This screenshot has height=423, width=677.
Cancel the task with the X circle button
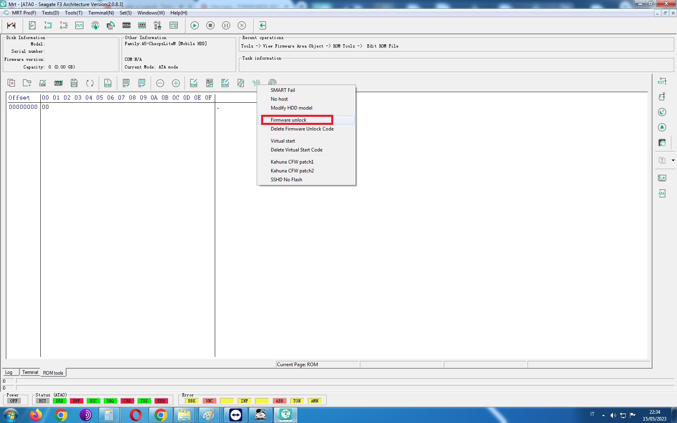[242, 25]
